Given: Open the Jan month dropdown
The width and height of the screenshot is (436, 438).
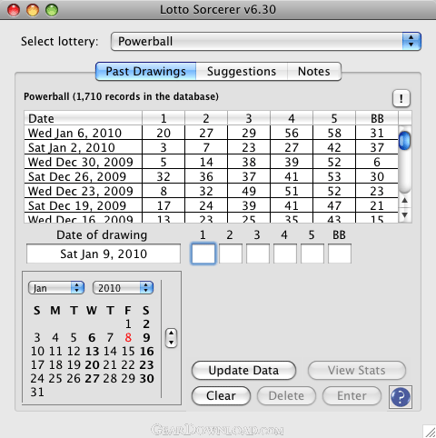Looking at the screenshot, I should [x=56, y=288].
